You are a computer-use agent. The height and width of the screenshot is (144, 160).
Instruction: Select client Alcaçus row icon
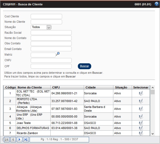click(141, 109)
